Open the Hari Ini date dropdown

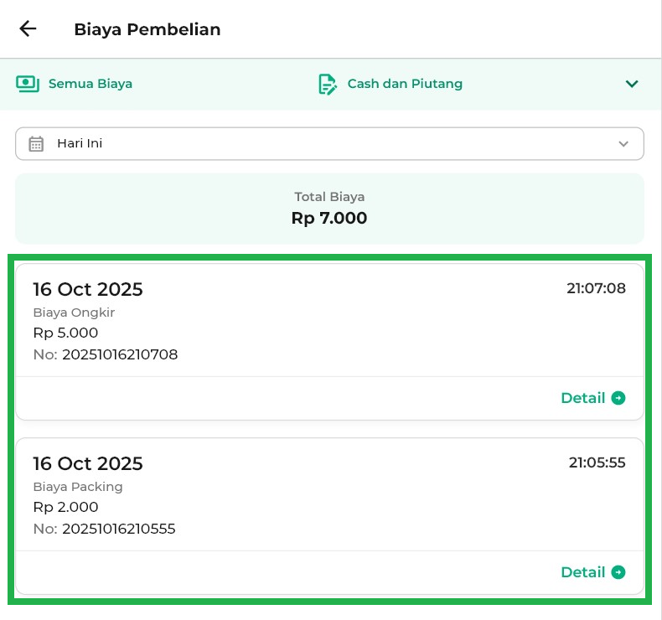point(329,143)
